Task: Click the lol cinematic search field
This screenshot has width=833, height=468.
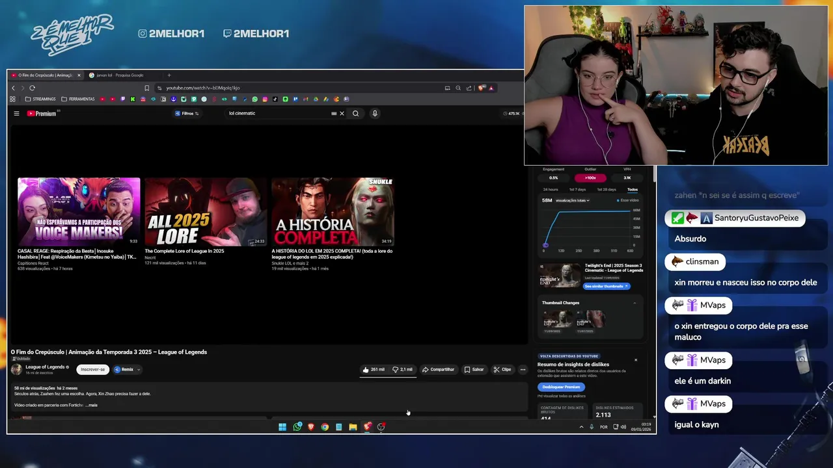Action: tap(277, 113)
